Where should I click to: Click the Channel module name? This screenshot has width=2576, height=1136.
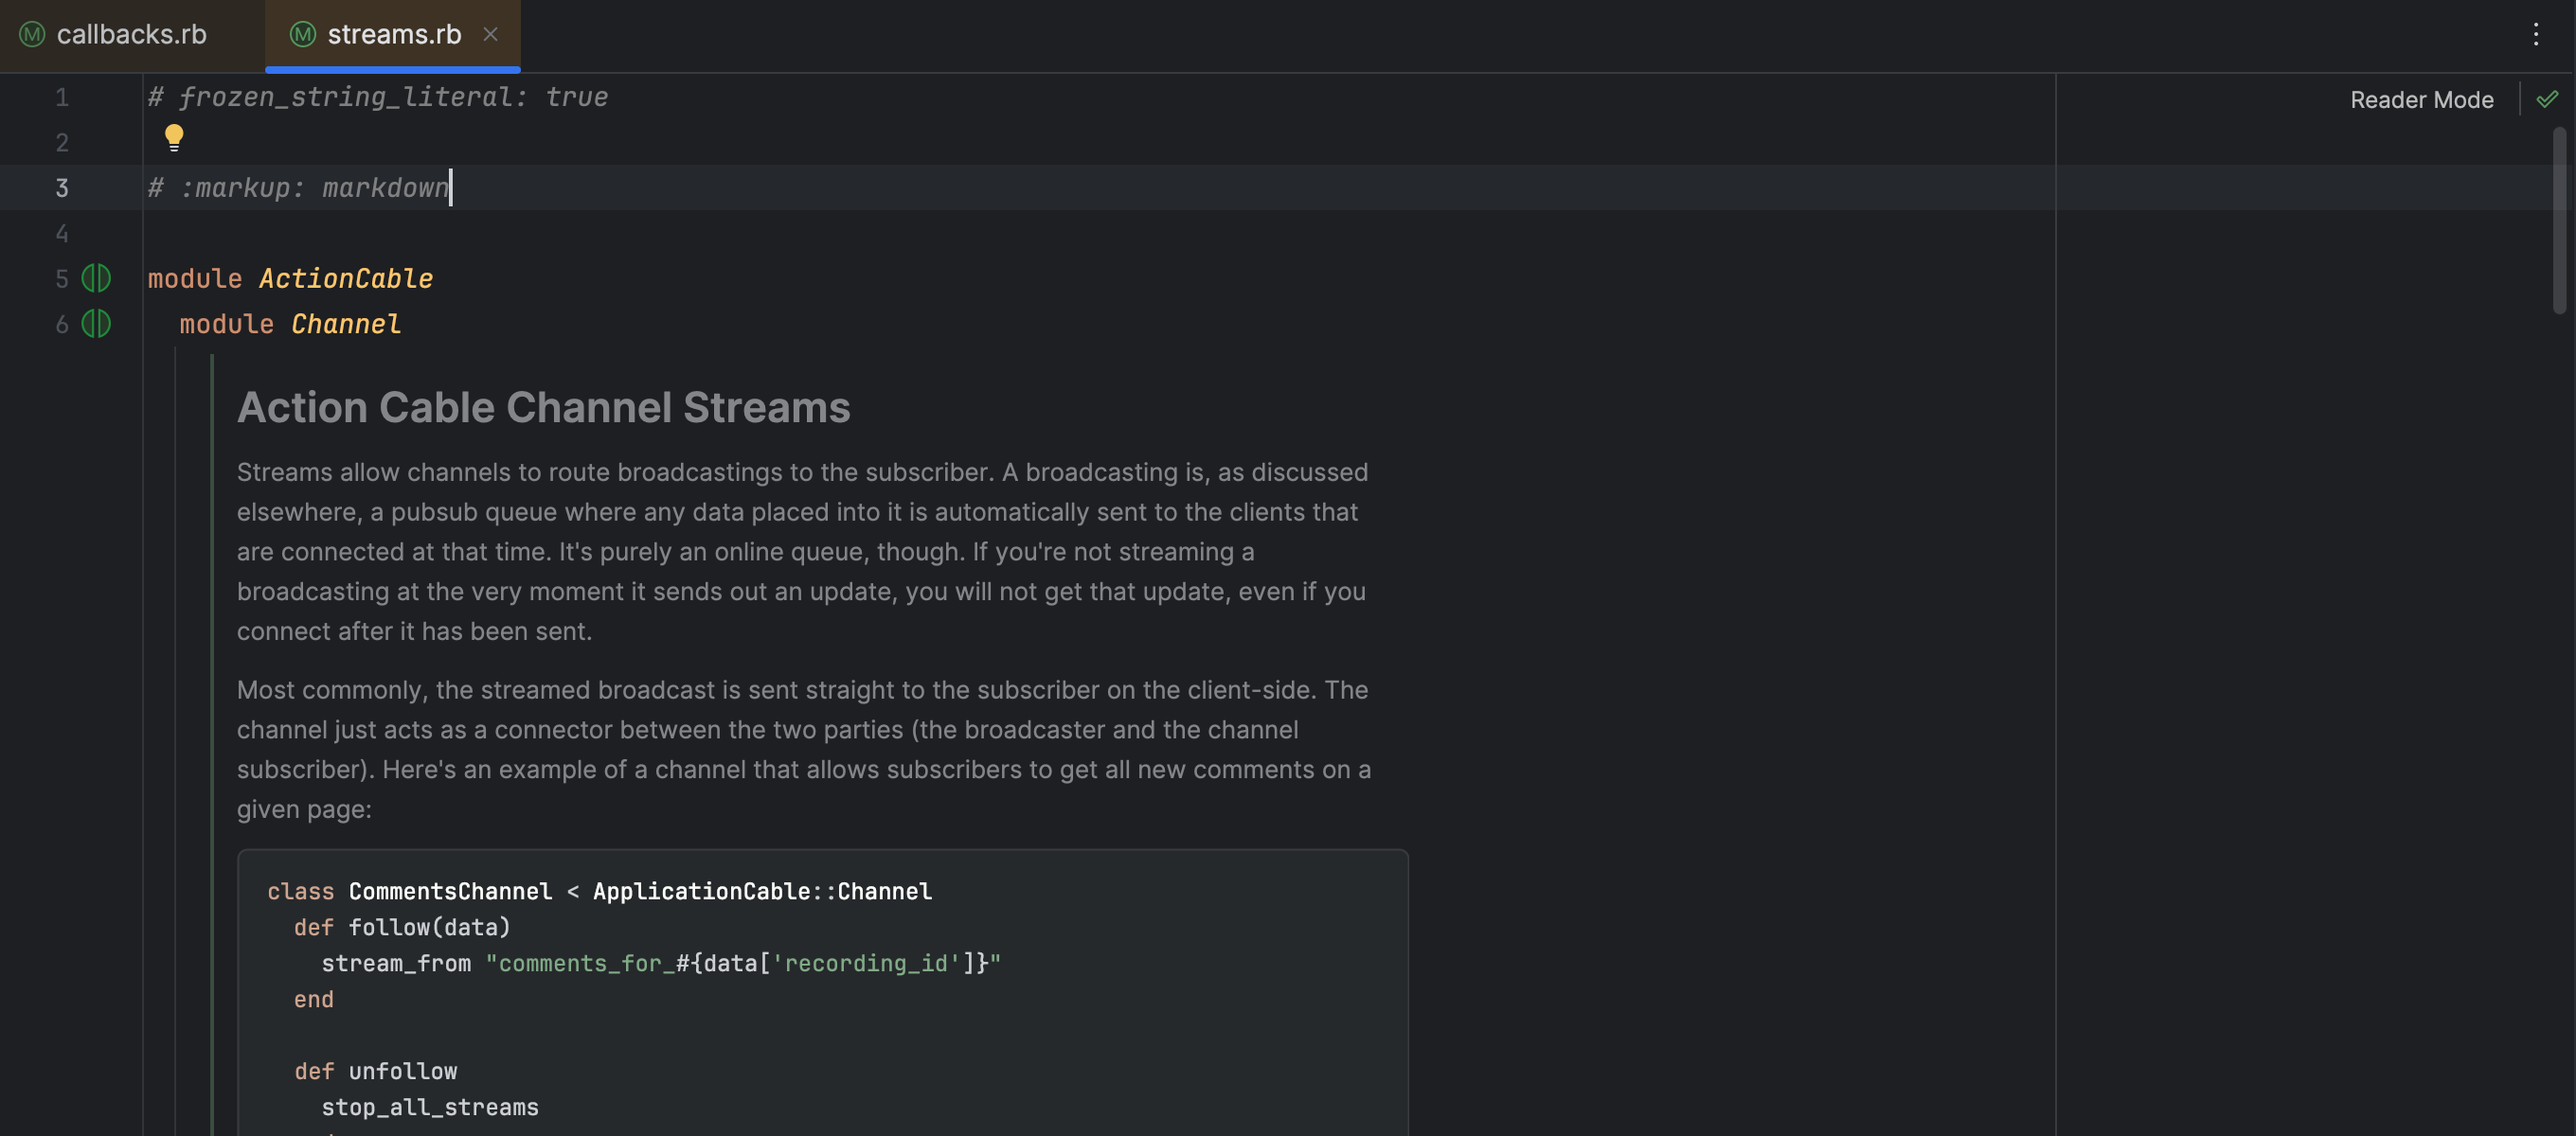click(345, 324)
